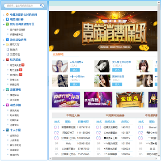Click in the room search input field
This screenshot has height=161, width=161.
tap(22, 6)
